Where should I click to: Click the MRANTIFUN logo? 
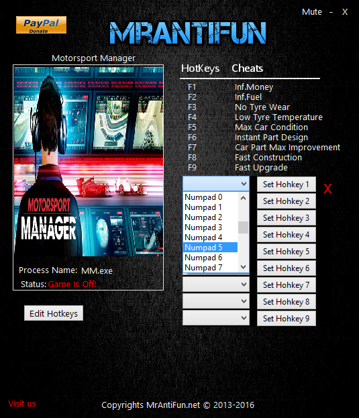(x=188, y=33)
